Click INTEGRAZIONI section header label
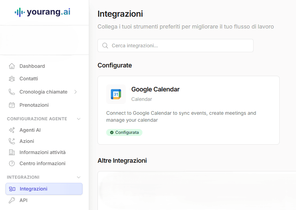Viewport: 296px width, 210px height. [x=23, y=177]
